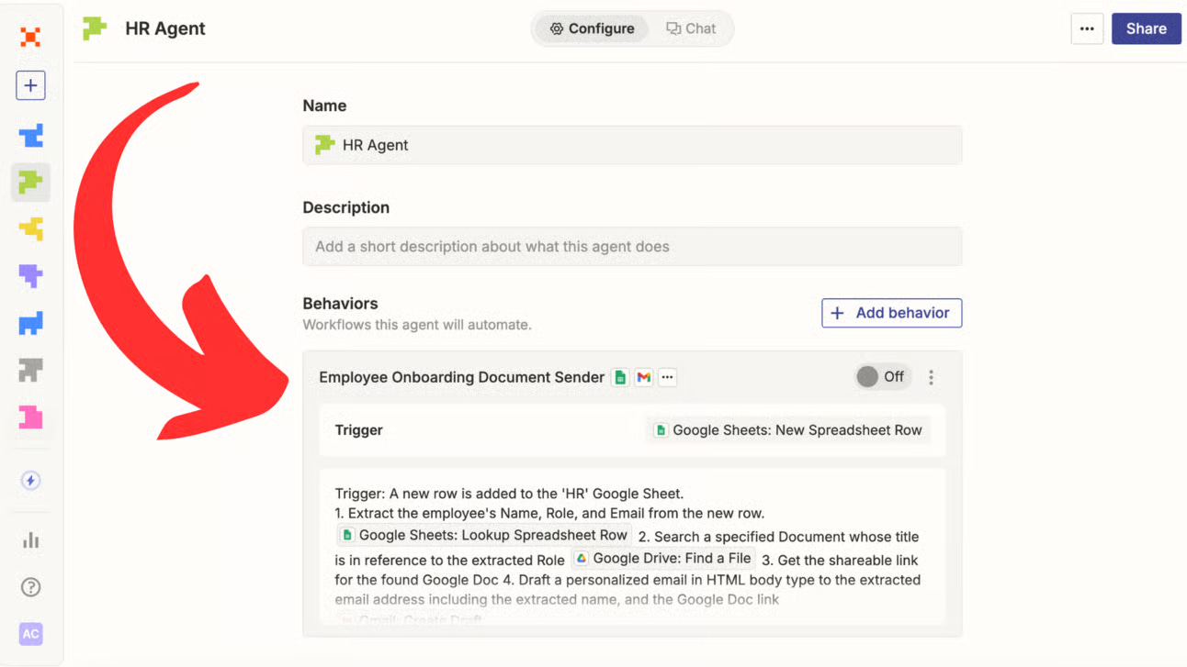Open the pink sidebar app icon
This screenshot has height=667, width=1187.
[x=30, y=417]
